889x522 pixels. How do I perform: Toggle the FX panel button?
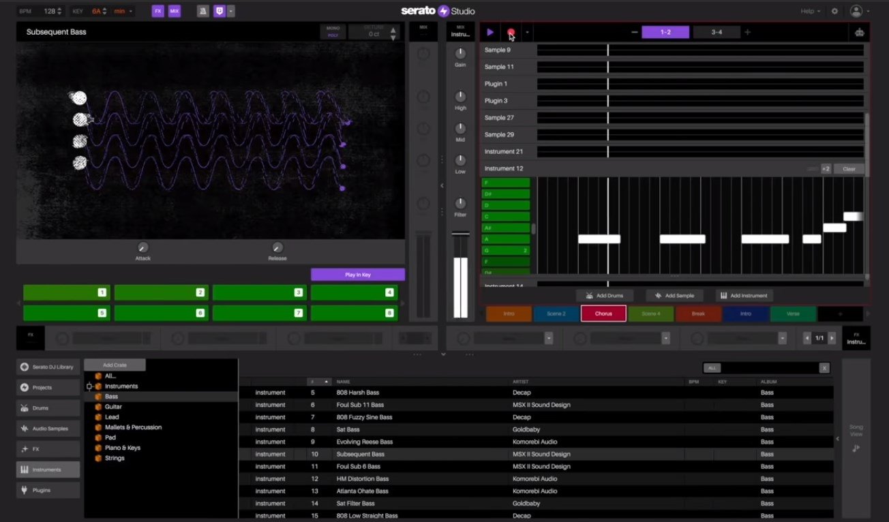click(x=157, y=12)
